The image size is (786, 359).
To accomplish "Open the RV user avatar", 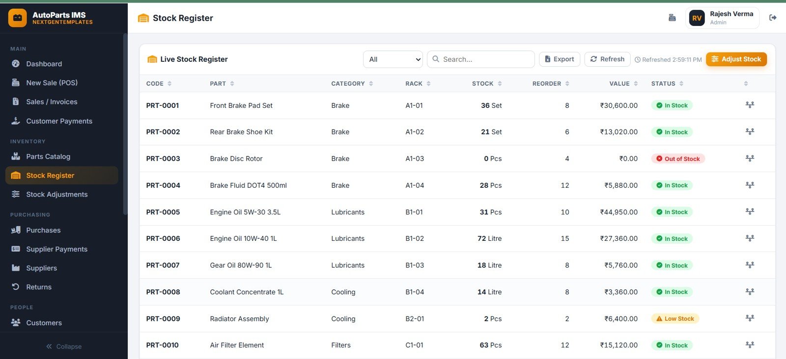I will [x=697, y=18].
